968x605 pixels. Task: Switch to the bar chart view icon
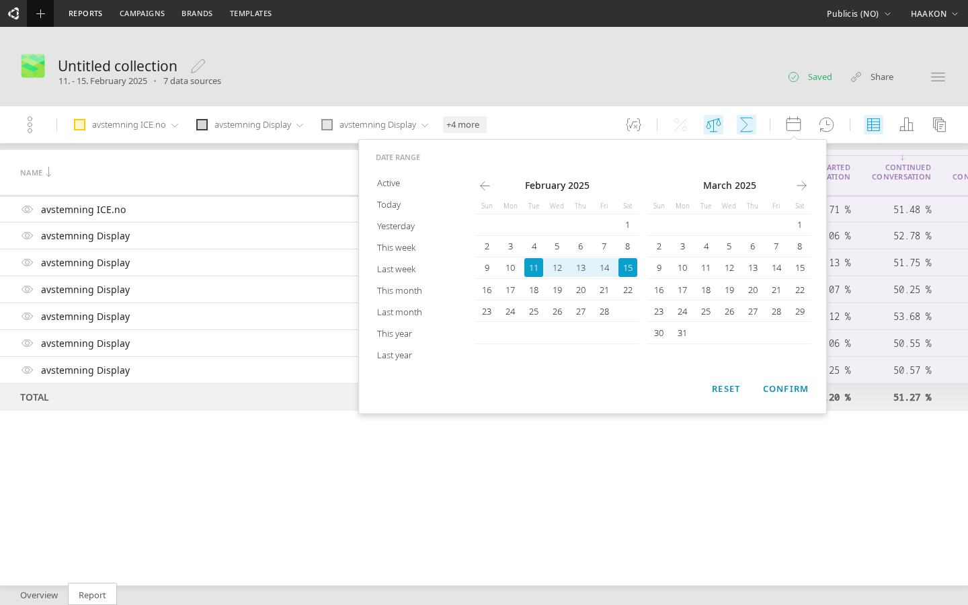[x=906, y=124]
